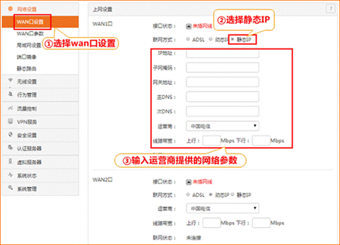The width and height of the screenshot is (340, 245).
Task: Select ADSL radio for WAN1
Action: 188,39
